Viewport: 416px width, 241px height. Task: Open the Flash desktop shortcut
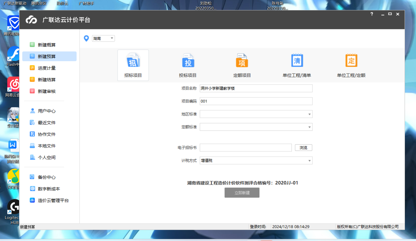point(13,56)
